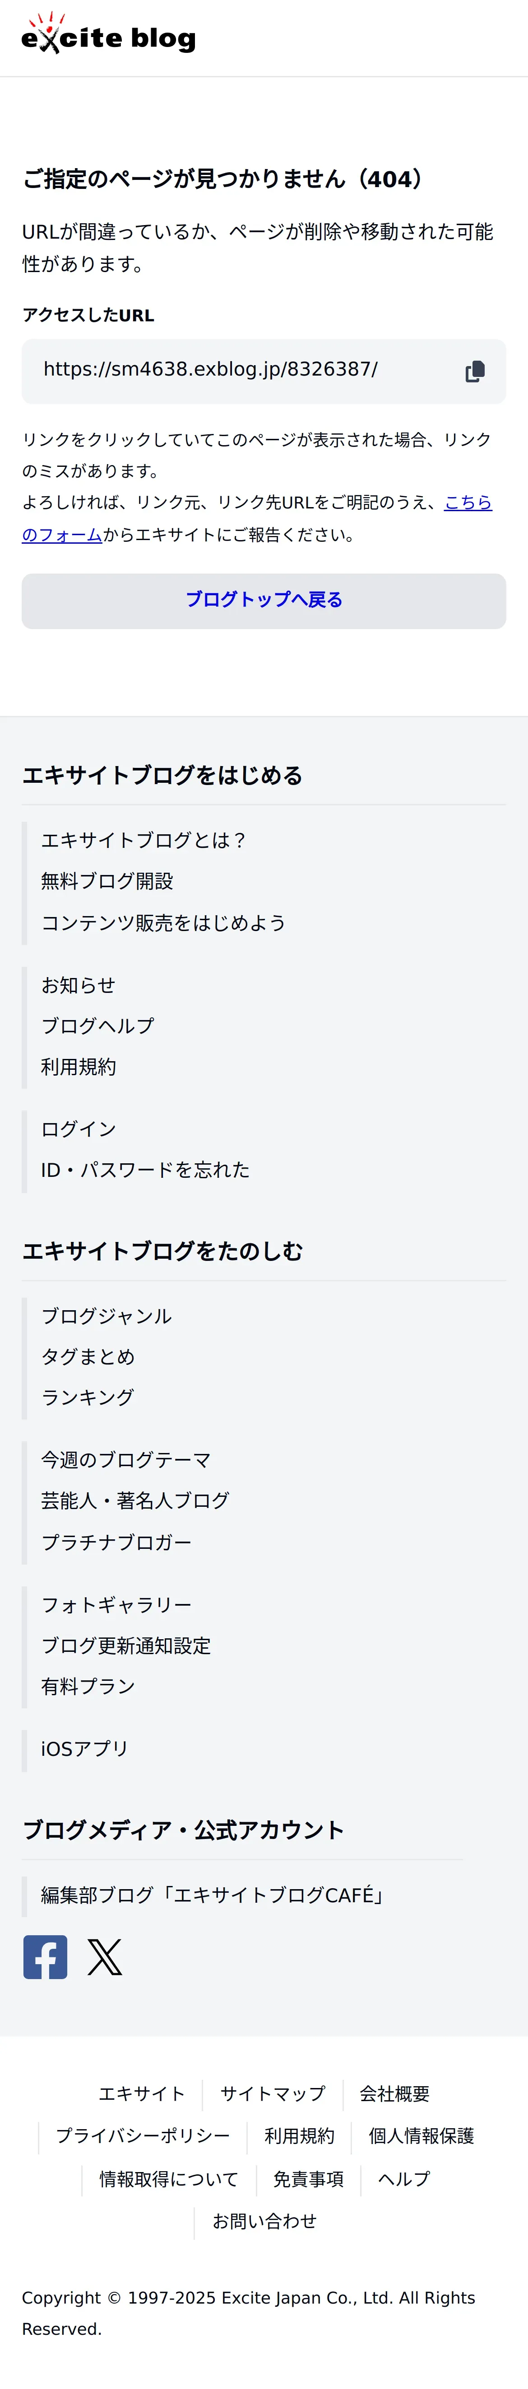This screenshot has height=2389, width=528.
Task: Go to コンテンツ販売をはじめよう
Action: (163, 923)
